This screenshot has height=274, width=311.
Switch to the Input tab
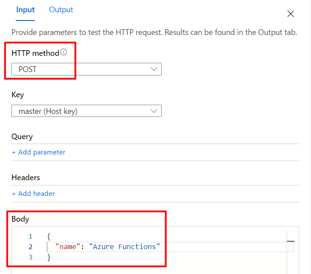pyautogui.click(x=25, y=10)
